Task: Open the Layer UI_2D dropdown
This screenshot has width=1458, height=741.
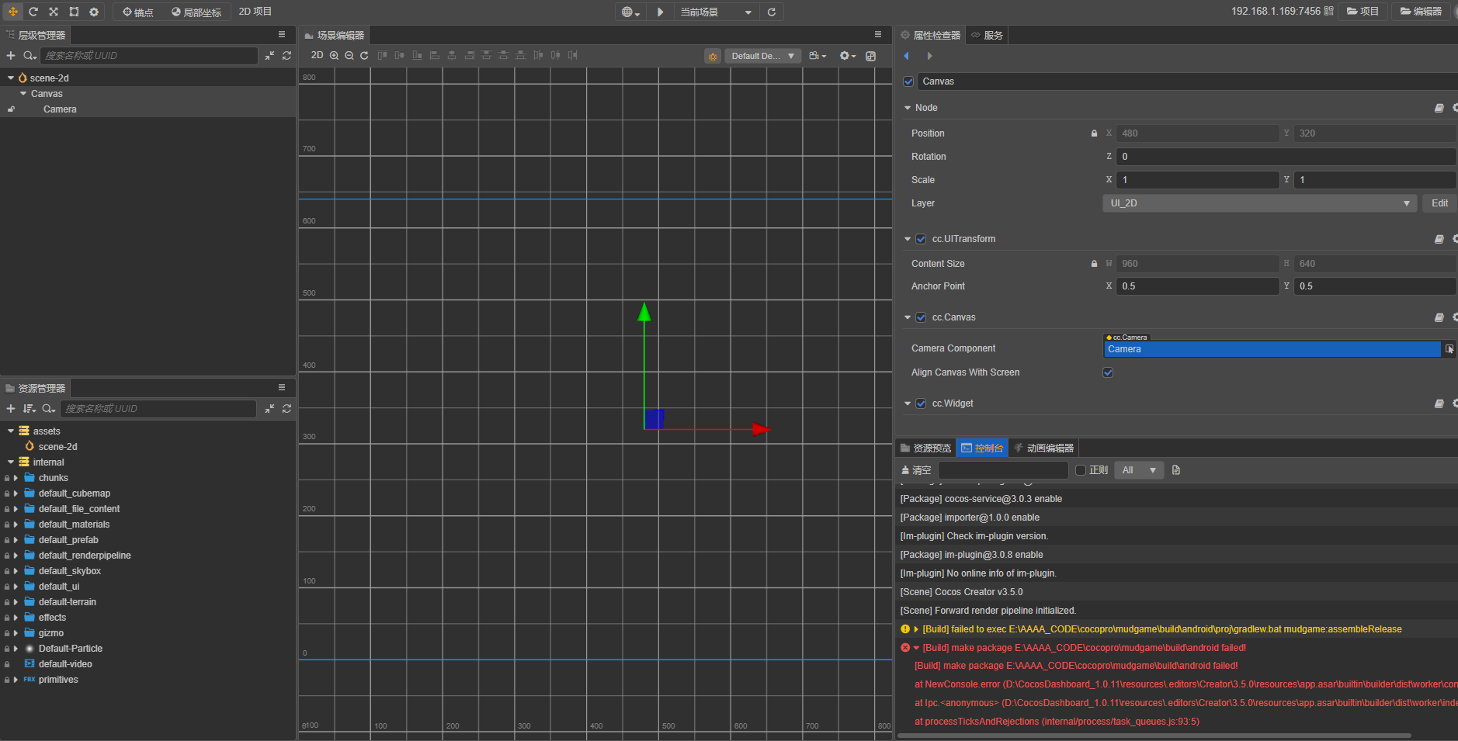Action: coord(1258,203)
